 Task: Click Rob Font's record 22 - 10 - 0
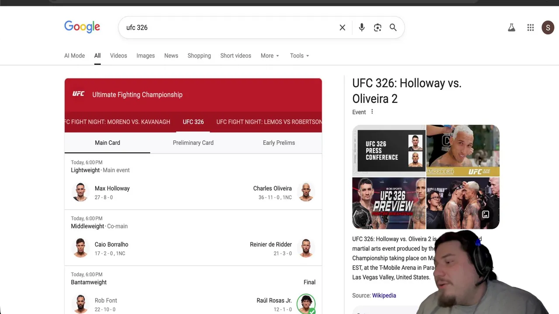(x=105, y=310)
